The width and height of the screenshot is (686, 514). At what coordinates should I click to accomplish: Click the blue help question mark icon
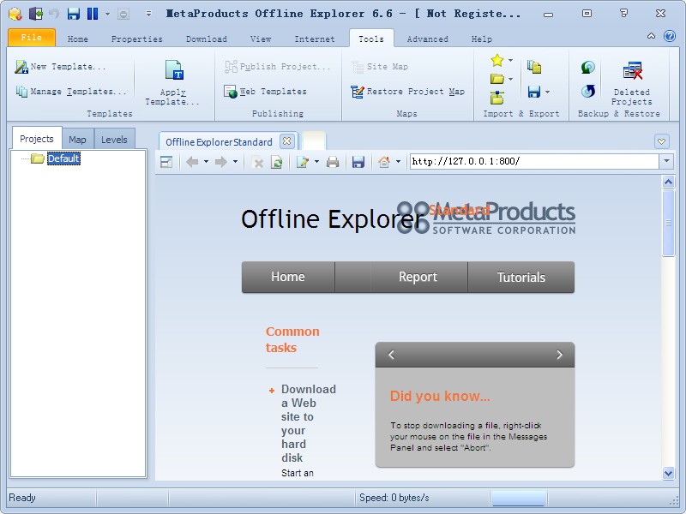(670, 36)
